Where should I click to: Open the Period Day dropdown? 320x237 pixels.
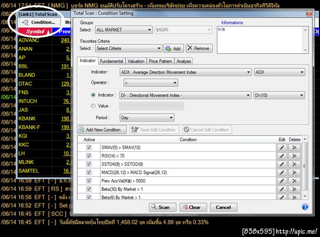click(x=147, y=118)
